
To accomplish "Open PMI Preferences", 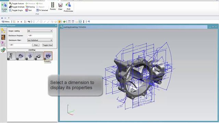I will pyautogui.click(x=68, y=7).
